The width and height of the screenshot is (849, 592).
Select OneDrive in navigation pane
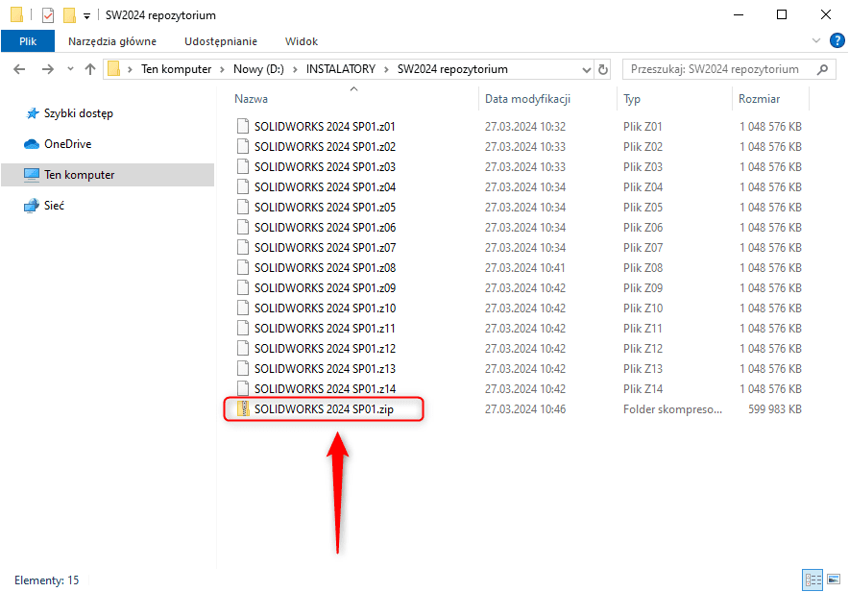(x=67, y=144)
